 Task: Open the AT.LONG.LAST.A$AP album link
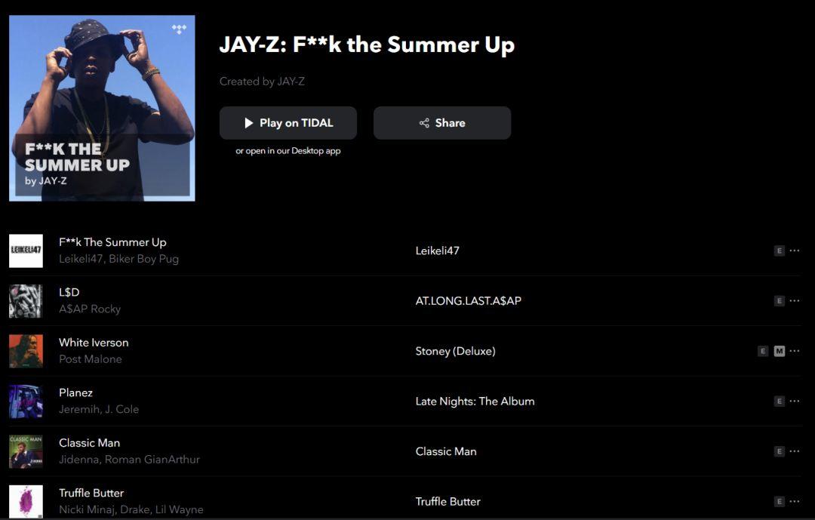468,300
